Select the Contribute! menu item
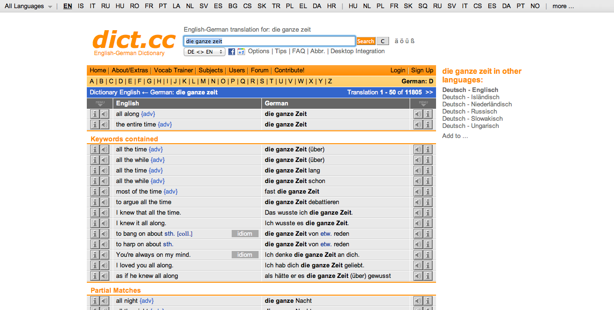 click(x=289, y=70)
